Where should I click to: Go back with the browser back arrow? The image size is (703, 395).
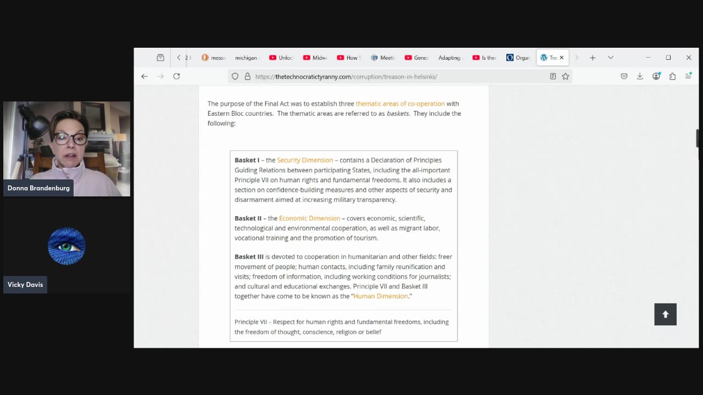[x=144, y=76]
